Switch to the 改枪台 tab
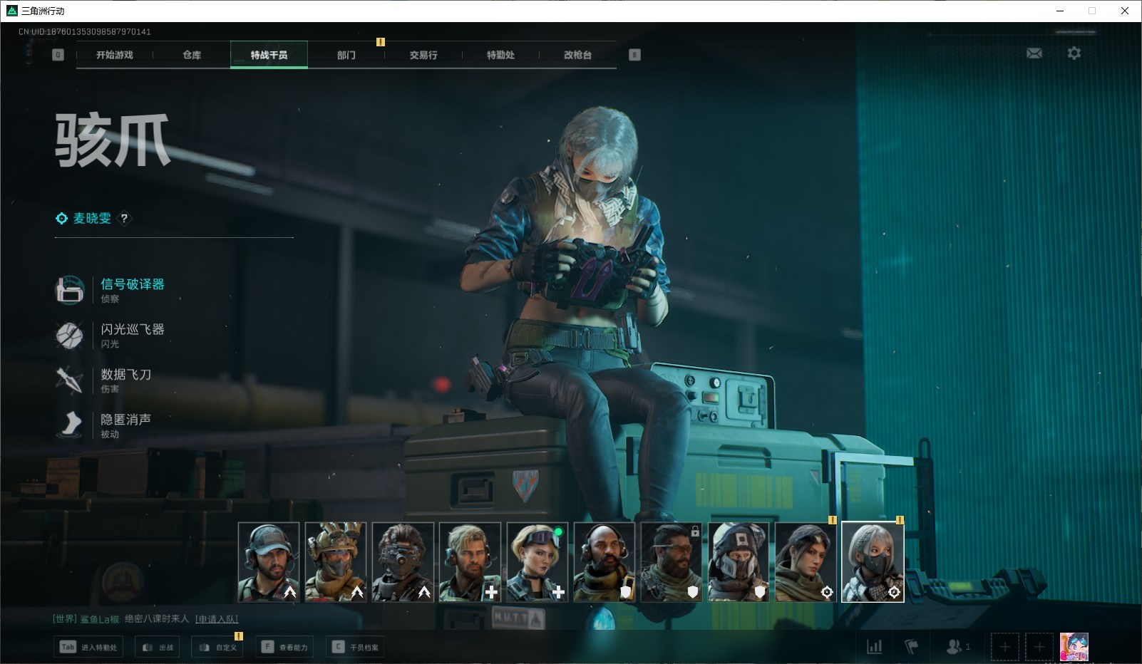The image size is (1142, 664). (577, 55)
